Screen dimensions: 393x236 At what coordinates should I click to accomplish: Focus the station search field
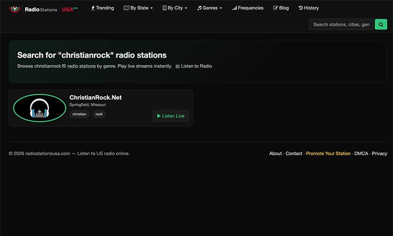coord(341,25)
